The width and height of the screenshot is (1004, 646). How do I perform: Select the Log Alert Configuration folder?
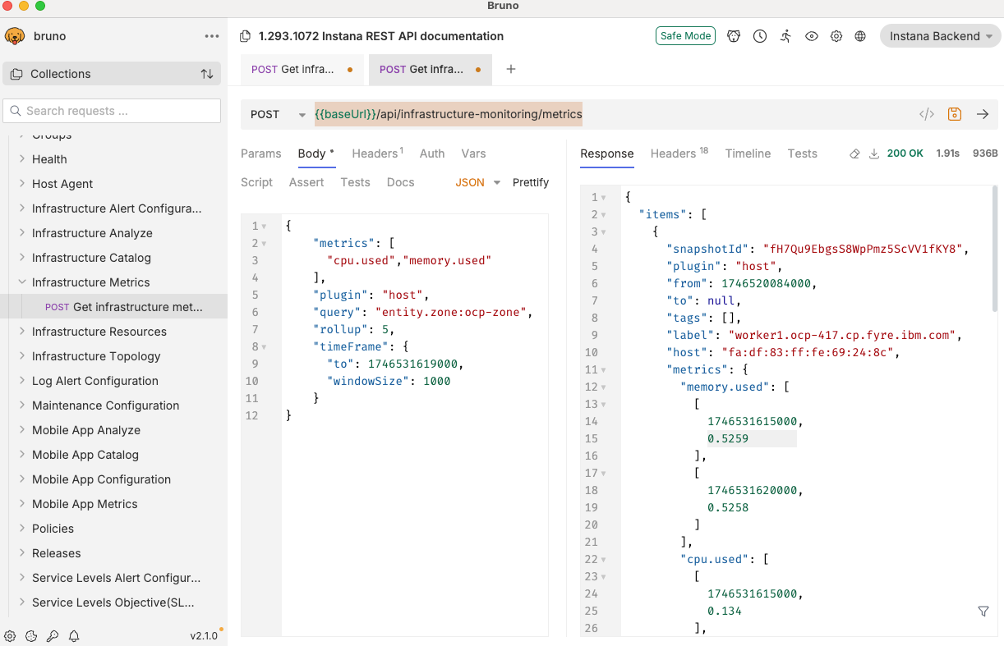pyautogui.click(x=95, y=381)
